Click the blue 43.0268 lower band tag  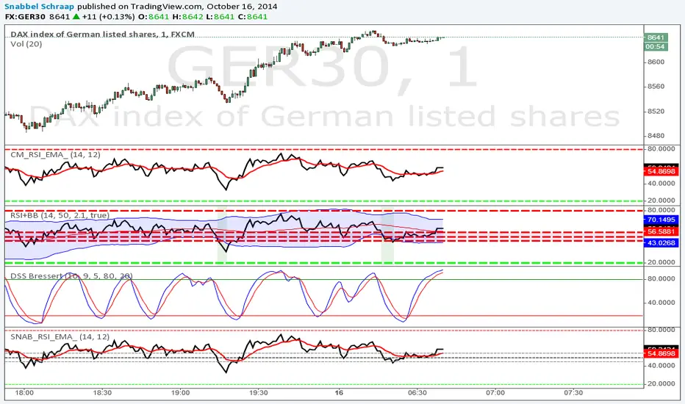click(x=661, y=243)
